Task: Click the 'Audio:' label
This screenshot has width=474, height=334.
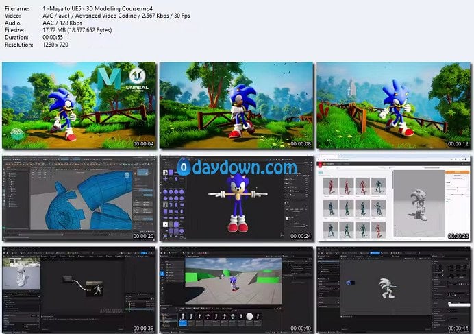Action: click(13, 23)
